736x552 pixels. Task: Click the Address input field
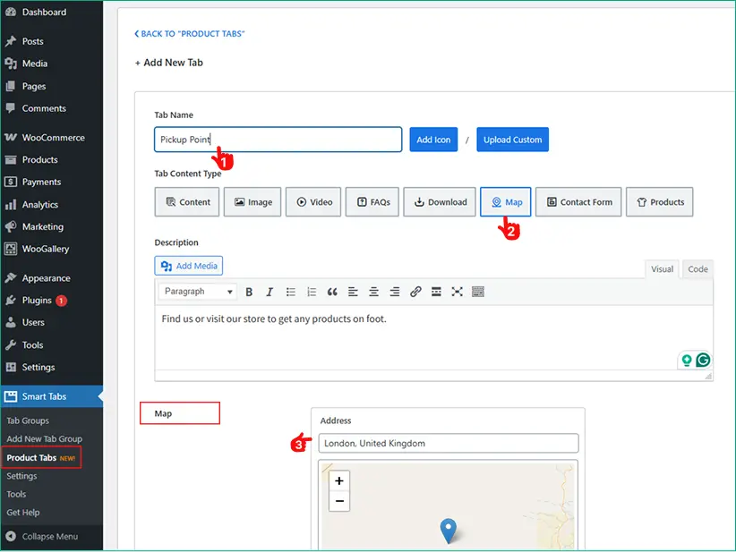pyautogui.click(x=448, y=443)
